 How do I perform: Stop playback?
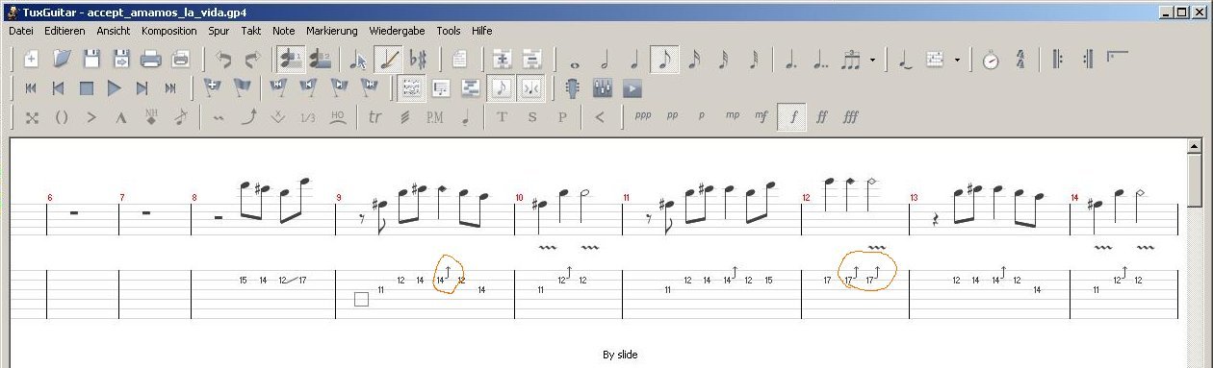coord(87,88)
